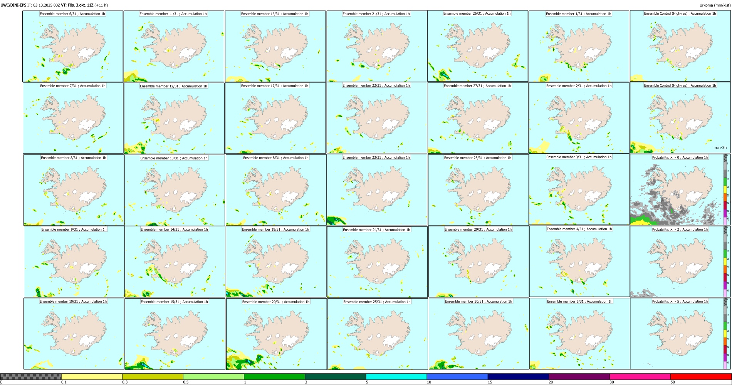Screen dimensions: 732x385
Task: Pick the olive 0.3–0.5 legend swatch
Action: point(153,377)
